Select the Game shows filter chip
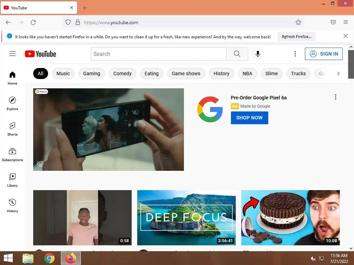354x265 pixels. click(x=186, y=73)
